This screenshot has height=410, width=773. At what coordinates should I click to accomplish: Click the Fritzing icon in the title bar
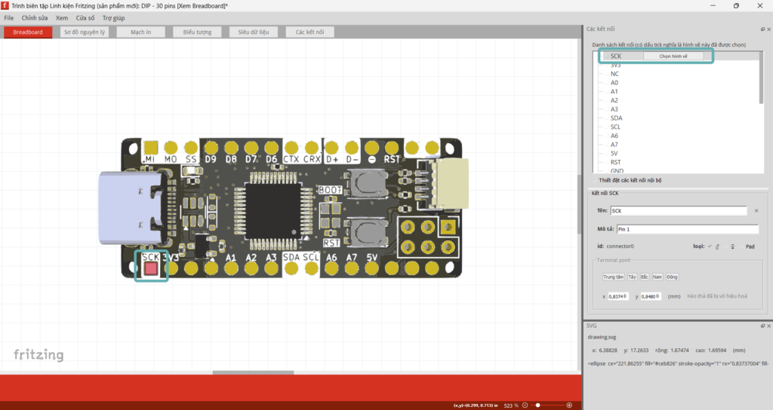click(x=5, y=5)
